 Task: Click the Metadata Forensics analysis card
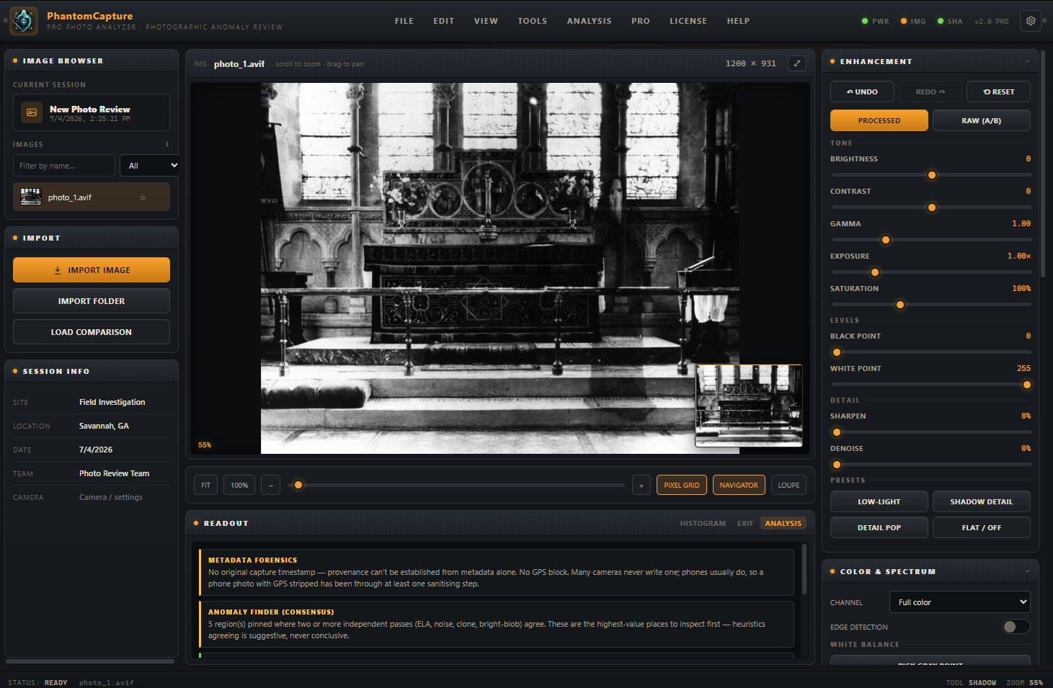coord(497,571)
